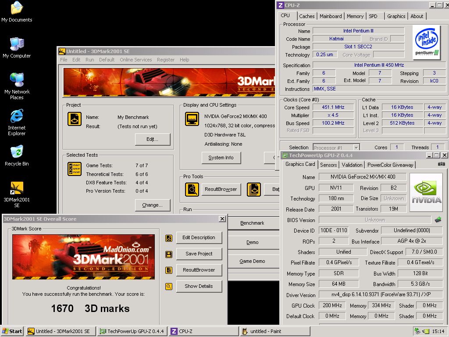The width and height of the screenshot is (449, 337).
Task: Click the ResultBrowser button in Pro Tools
Action: point(221,190)
